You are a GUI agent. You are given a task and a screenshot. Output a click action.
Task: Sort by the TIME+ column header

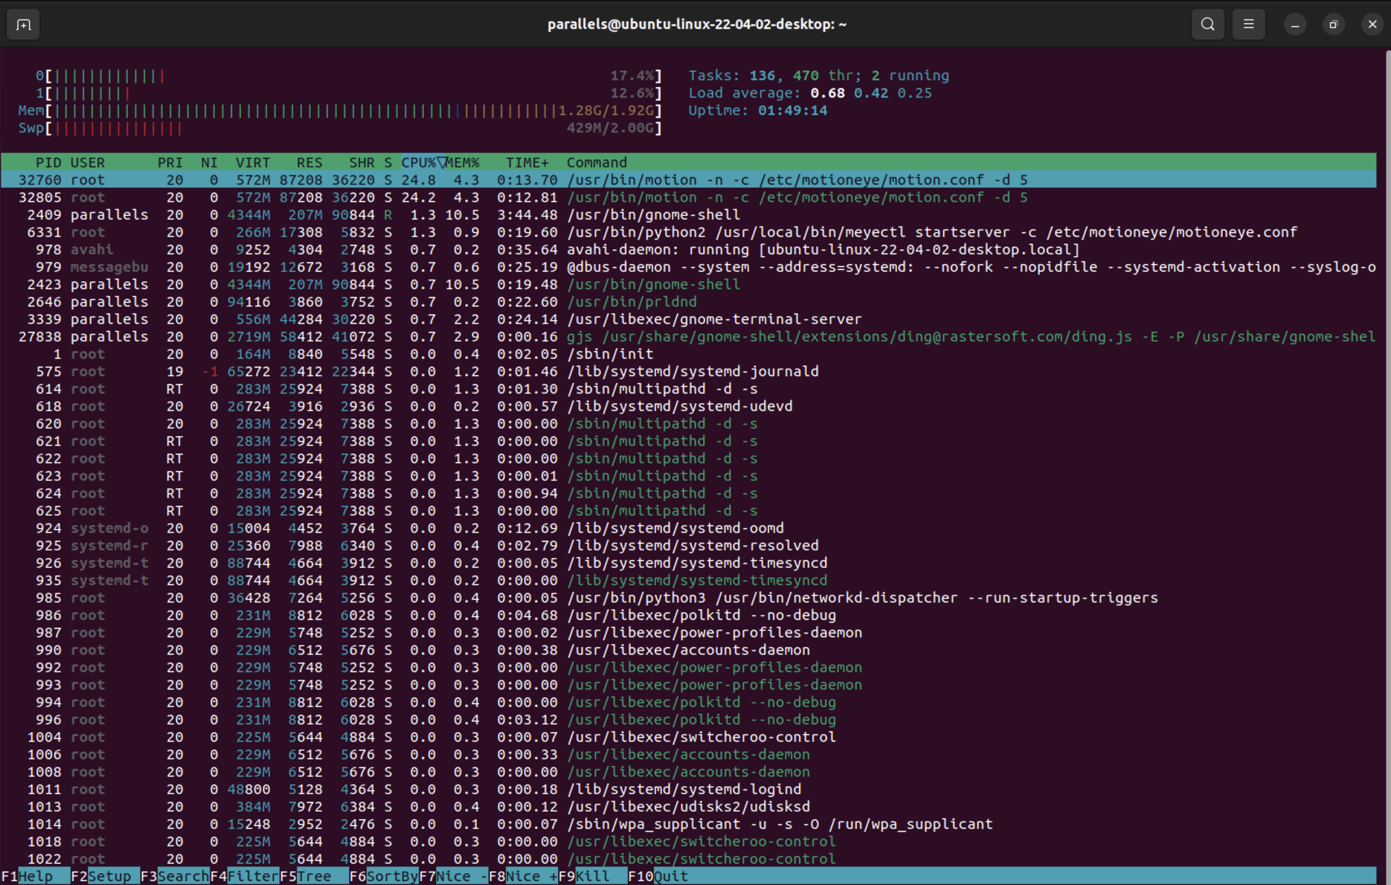[527, 162]
